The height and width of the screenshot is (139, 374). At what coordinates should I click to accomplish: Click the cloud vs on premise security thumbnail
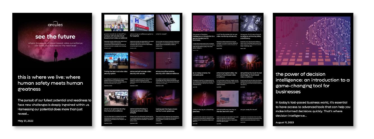point(116,98)
